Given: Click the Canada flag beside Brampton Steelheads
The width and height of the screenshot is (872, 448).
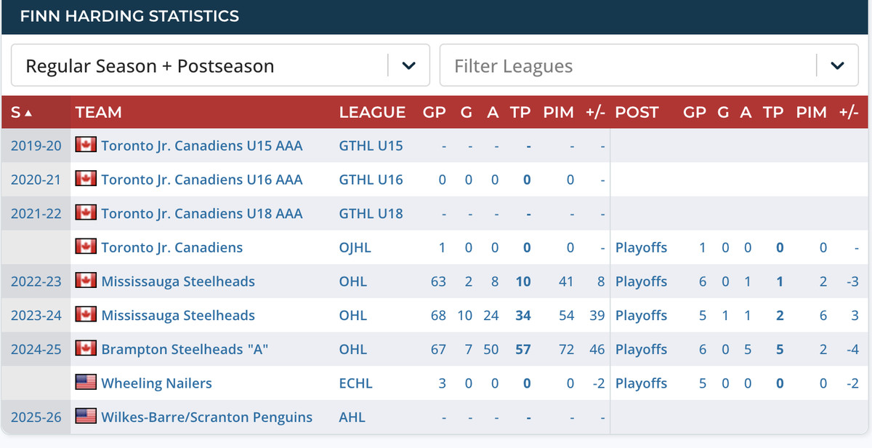Looking at the screenshot, I should [86, 348].
